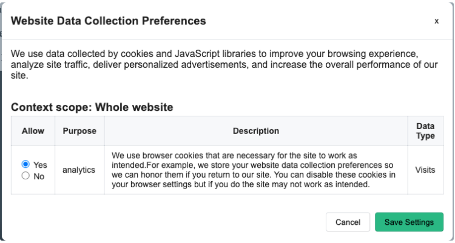Click the empty footer area left of Cancel
Viewport: 455px width, 243px height.
[164, 222]
